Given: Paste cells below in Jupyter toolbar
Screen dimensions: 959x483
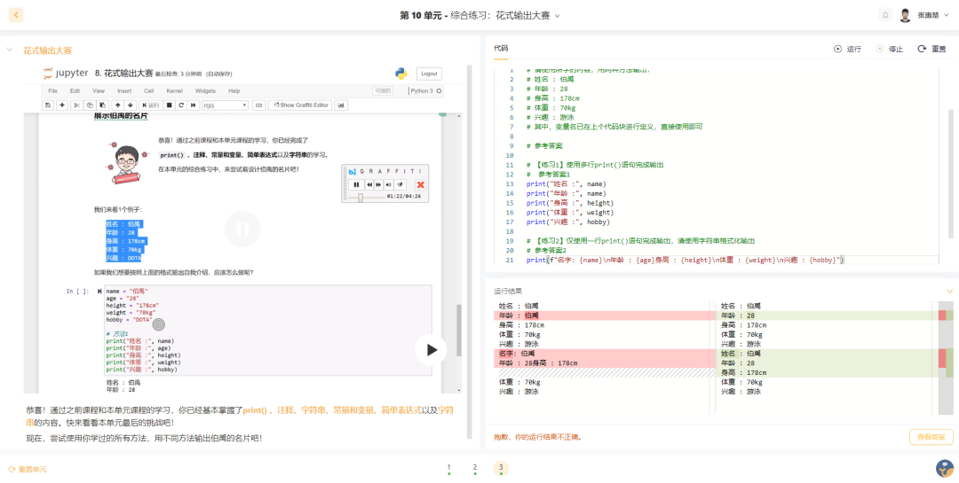Looking at the screenshot, I should [x=103, y=105].
